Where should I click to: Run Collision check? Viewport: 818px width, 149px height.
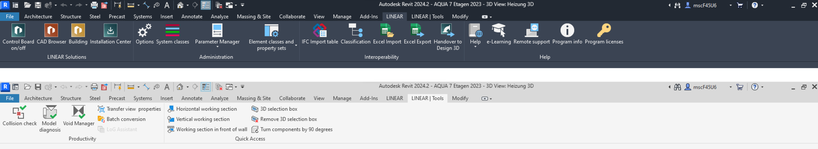click(x=19, y=116)
